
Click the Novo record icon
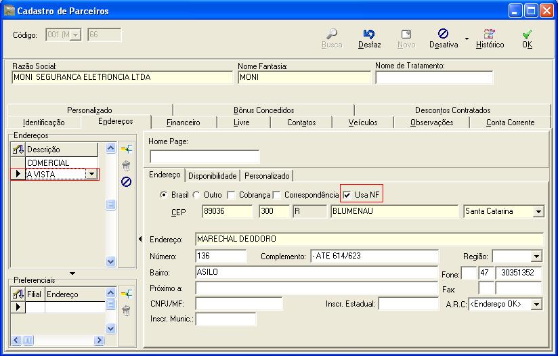click(406, 34)
